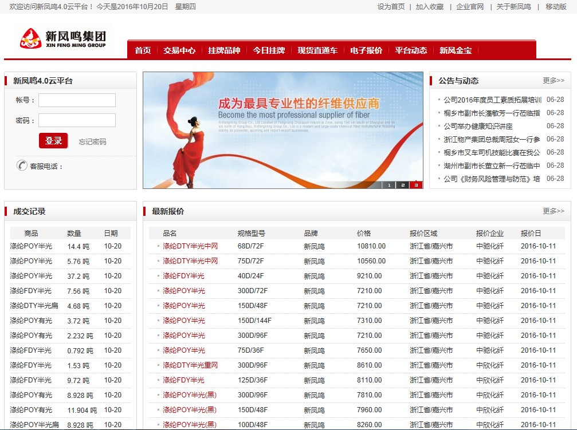Screen dimensions: 577x430
Task: Click the 公告与动态 panel heading
Action: point(458,81)
